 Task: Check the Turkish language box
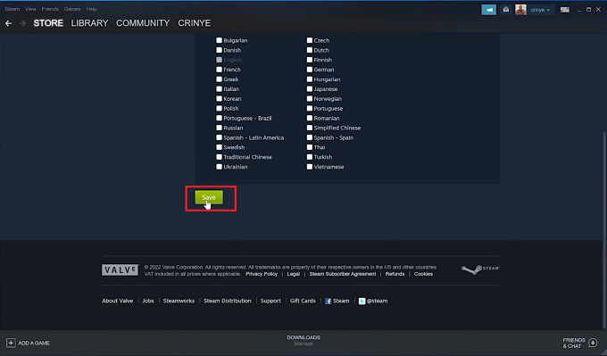pyautogui.click(x=310, y=157)
